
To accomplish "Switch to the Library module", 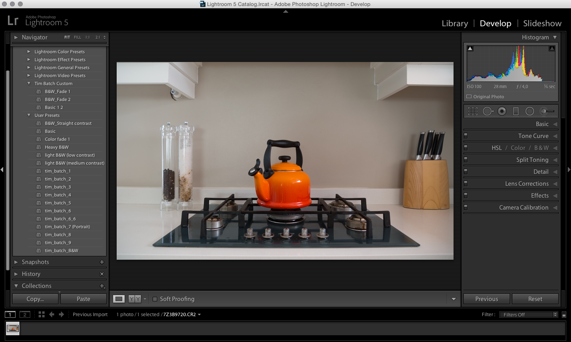I will click(x=455, y=23).
